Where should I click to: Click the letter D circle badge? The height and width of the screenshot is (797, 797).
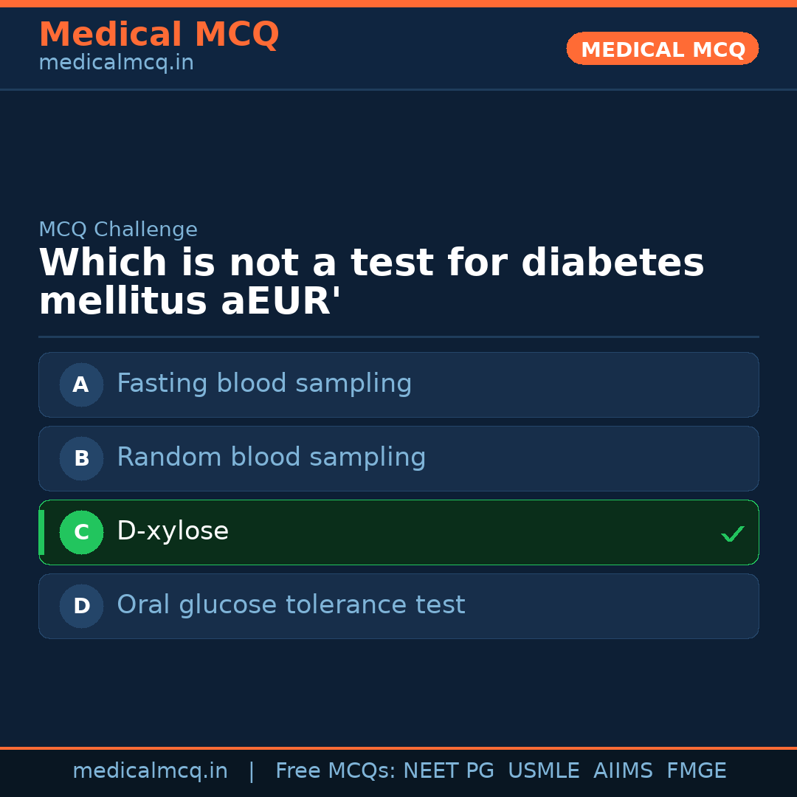[x=81, y=606]
